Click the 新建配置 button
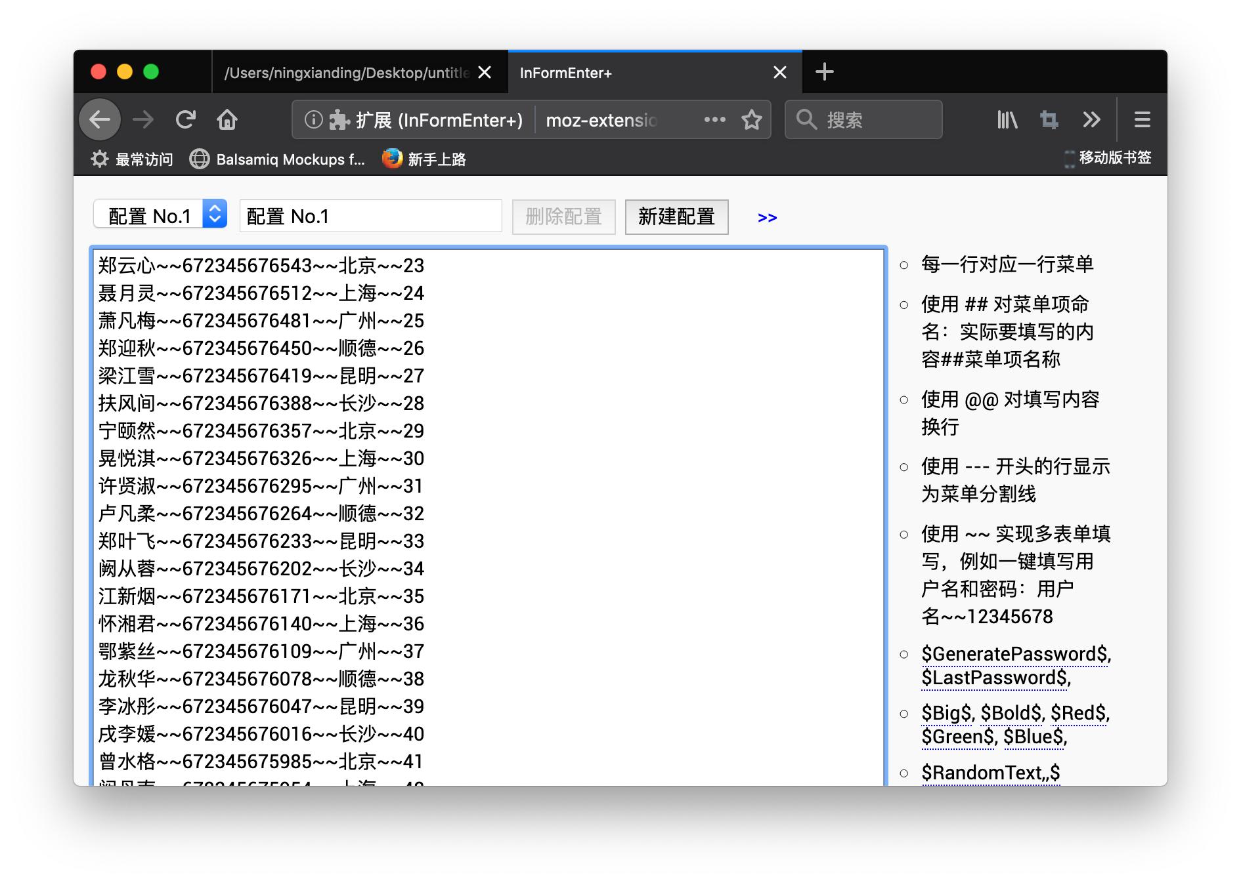The width and height of the screenshot is (1241, 883). (x=676, y=216)
